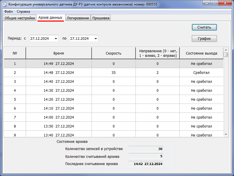The height and width of the screenshot is (176, 234).
Task: Click the archive readings count value 5
Action: (x=146, y=156)
